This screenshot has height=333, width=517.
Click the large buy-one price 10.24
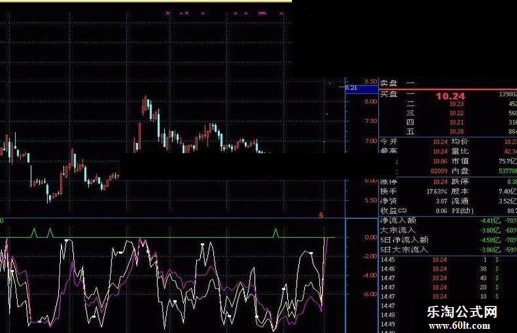450,96
